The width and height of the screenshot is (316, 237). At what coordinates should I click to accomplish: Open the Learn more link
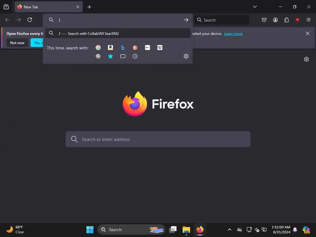pyautogui.click(x=233, y=34)
